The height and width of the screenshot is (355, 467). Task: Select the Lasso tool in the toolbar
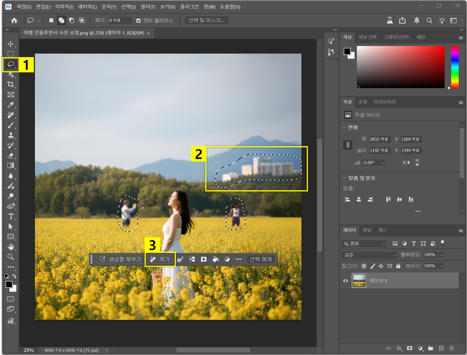click(x=11, y=64)
